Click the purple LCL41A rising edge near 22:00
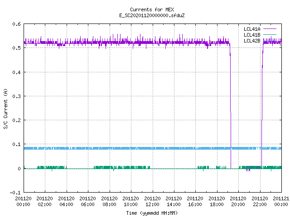Viewport: 290px width, 217px height. point(262,105)
